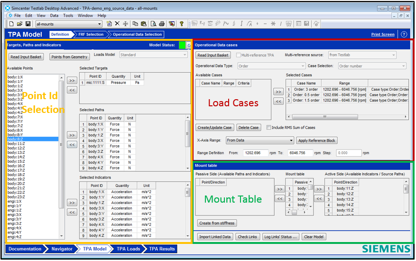This screenshot has height=261, width=416.
Task: Click the green Model Status indicator
Action: click(182, 45)
